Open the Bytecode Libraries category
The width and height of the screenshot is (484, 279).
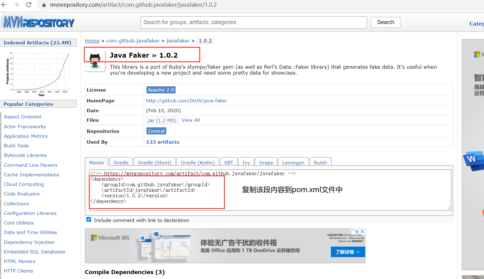point(25,155)
